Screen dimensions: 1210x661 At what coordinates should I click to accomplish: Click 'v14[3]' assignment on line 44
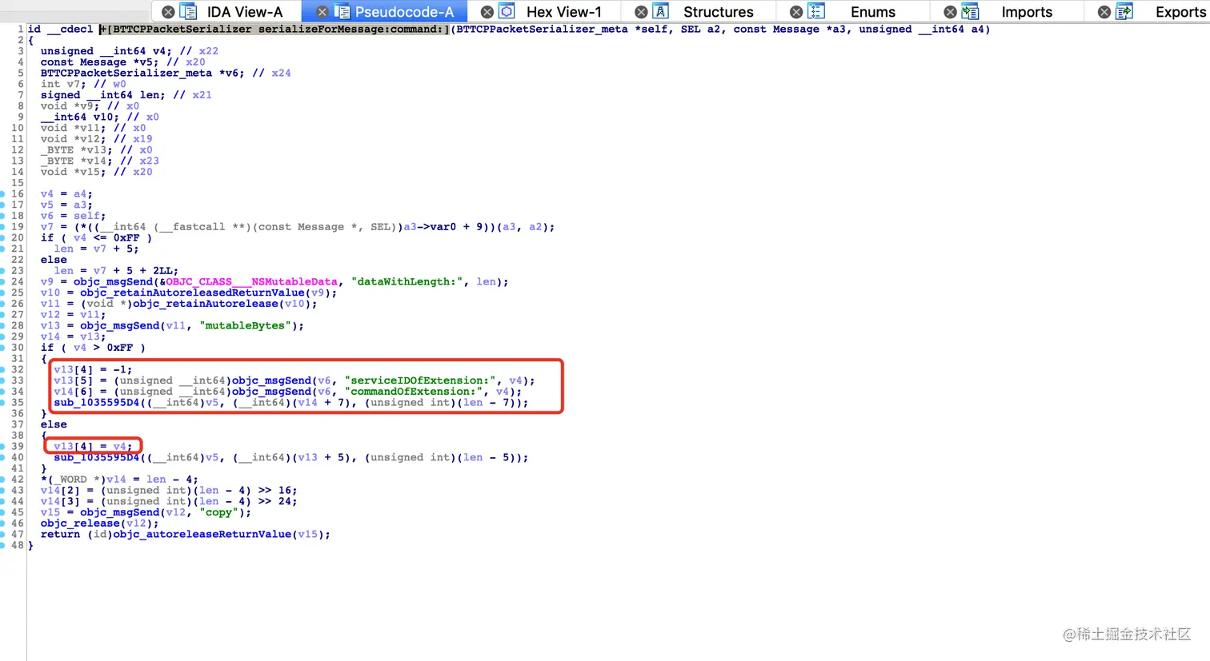click(169, 502)
